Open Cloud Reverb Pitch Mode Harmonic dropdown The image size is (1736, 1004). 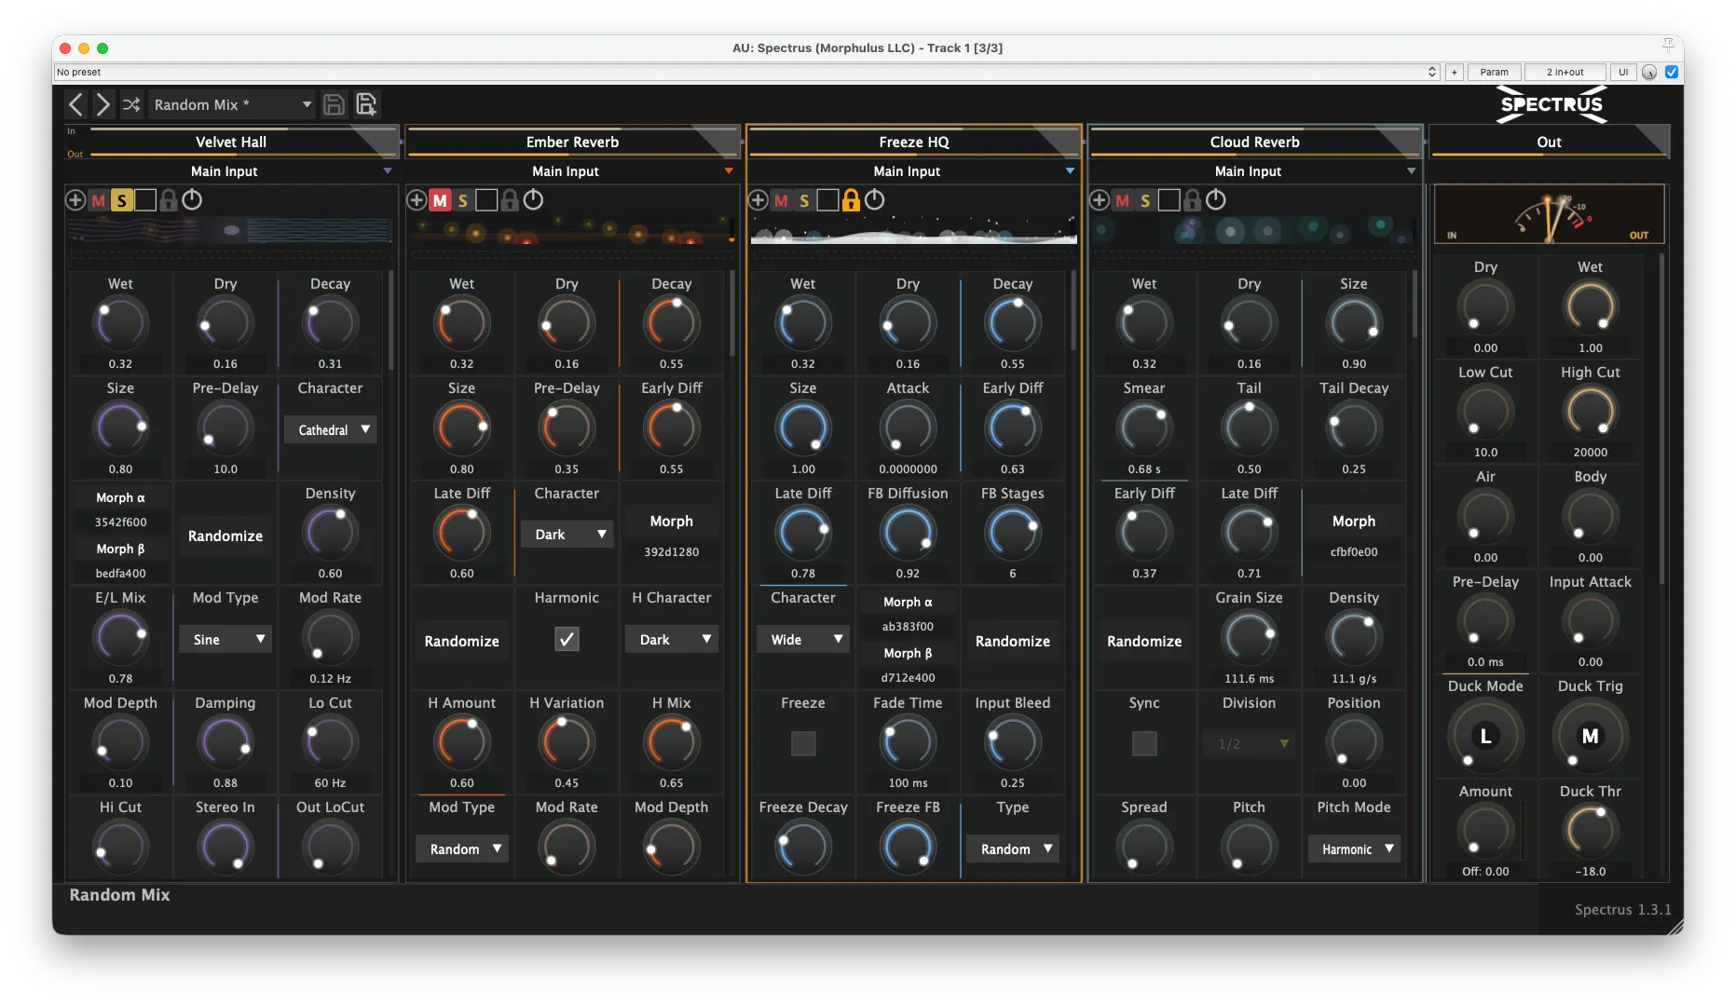1354,848
